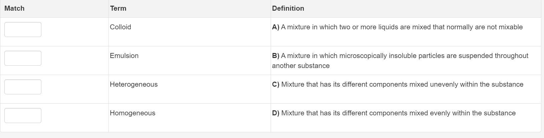This screenshot has width=544, height=138.
Task: Select the Heterogeneous match input box
Action: click(x=23, y=87)
